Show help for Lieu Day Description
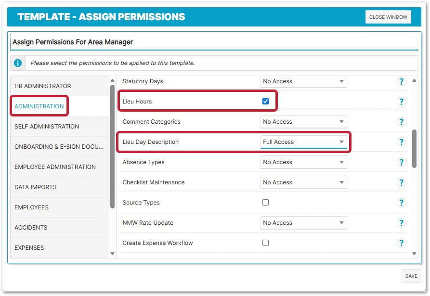The height and width of the screenshot is (296, 430). click(401, 142)
